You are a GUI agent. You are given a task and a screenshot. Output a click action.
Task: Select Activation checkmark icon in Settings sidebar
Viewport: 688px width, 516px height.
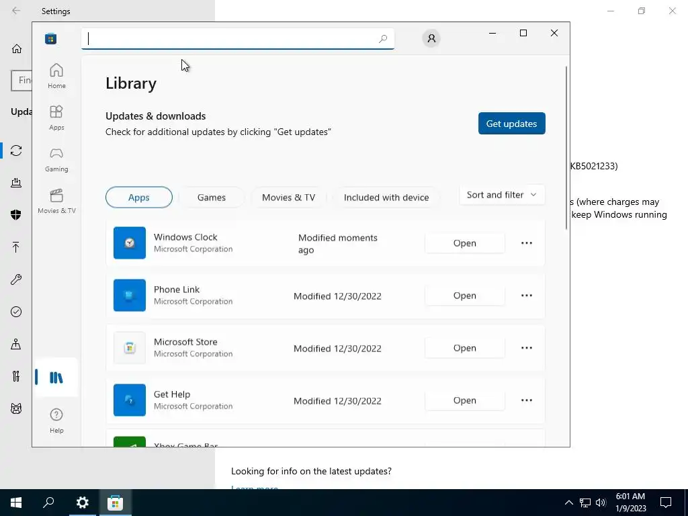(x=16, y=312)
